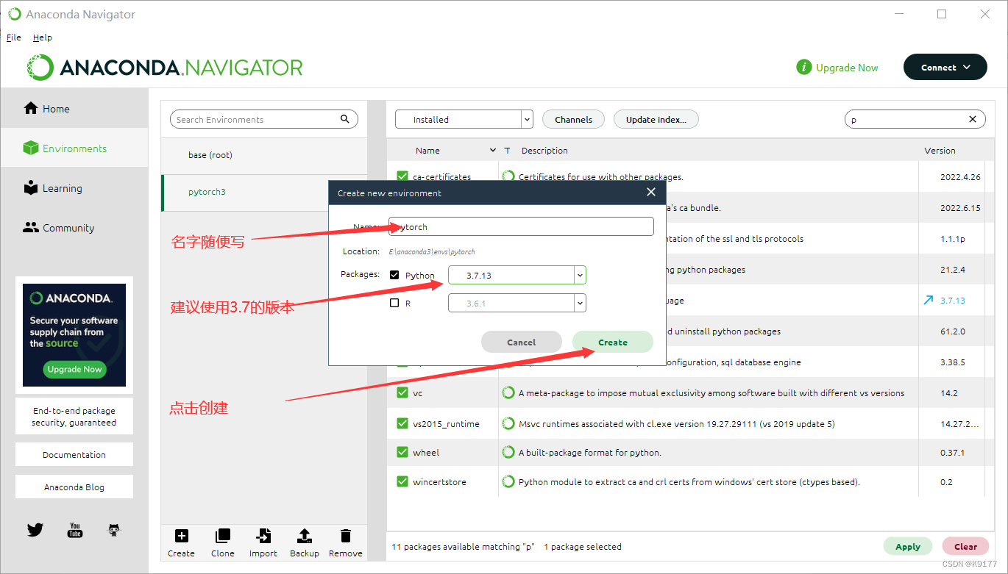Click green Upgrade Now button in ad

tap(74, 369)
